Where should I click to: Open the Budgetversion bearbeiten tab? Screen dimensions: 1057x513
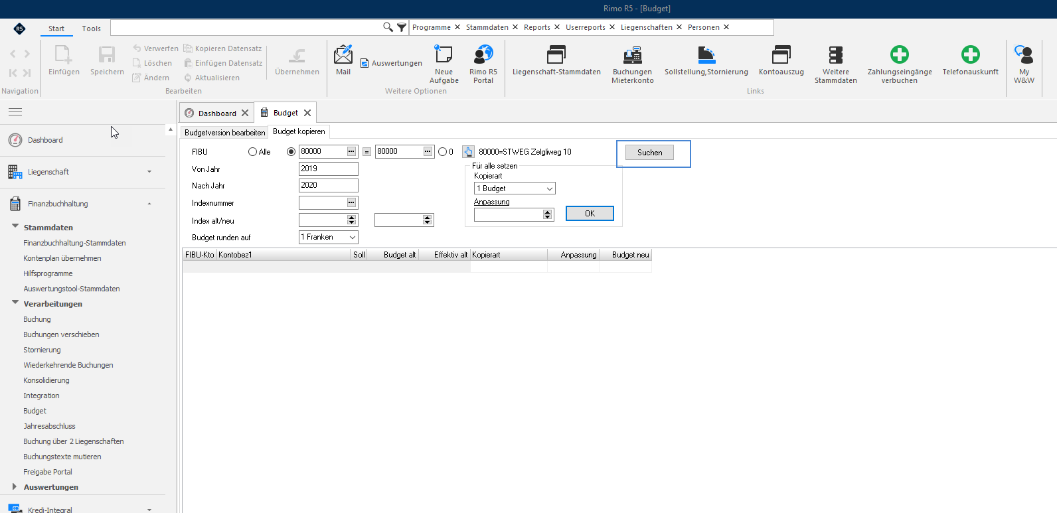224,133
